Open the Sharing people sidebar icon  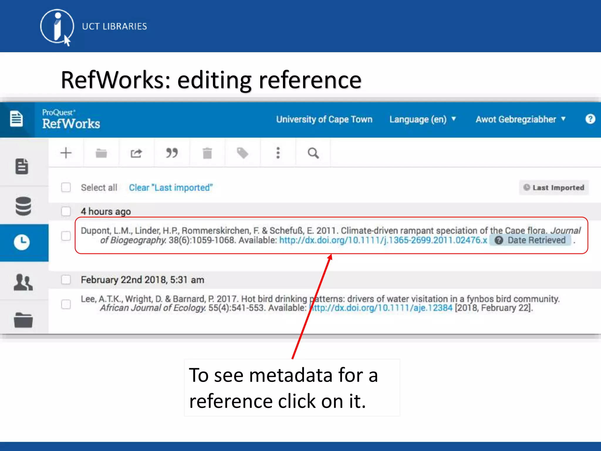(23, 282)
